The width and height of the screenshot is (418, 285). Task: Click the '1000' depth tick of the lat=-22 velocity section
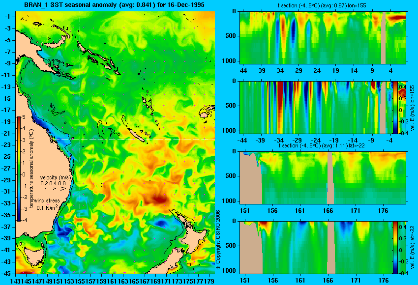(x=229, y=271)
